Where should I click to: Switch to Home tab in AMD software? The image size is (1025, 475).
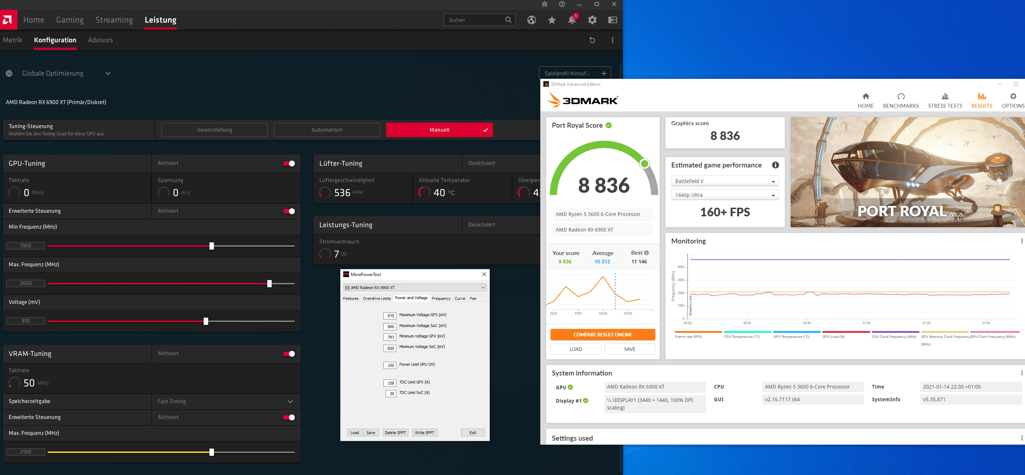pos(33,20)
